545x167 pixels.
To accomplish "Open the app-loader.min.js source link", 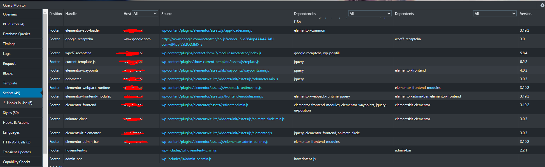I will click(207, 30).
